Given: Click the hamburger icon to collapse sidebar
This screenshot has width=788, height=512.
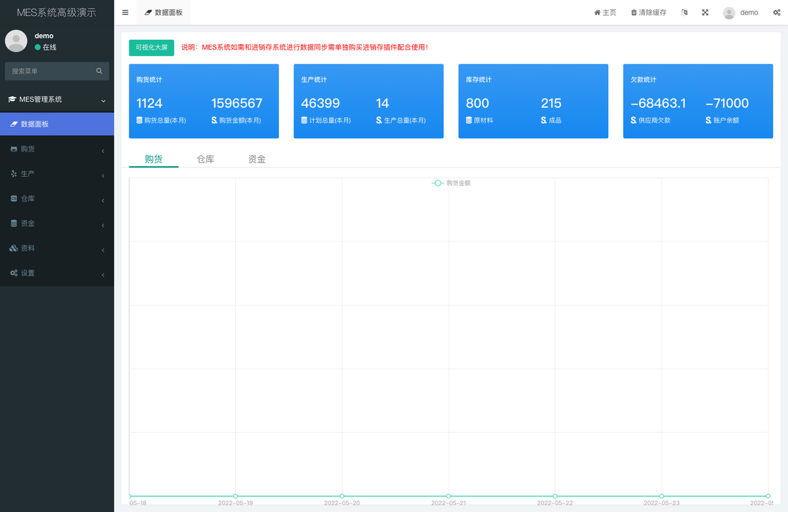Looking at the screenshot, I should click(x=125, y=12).
